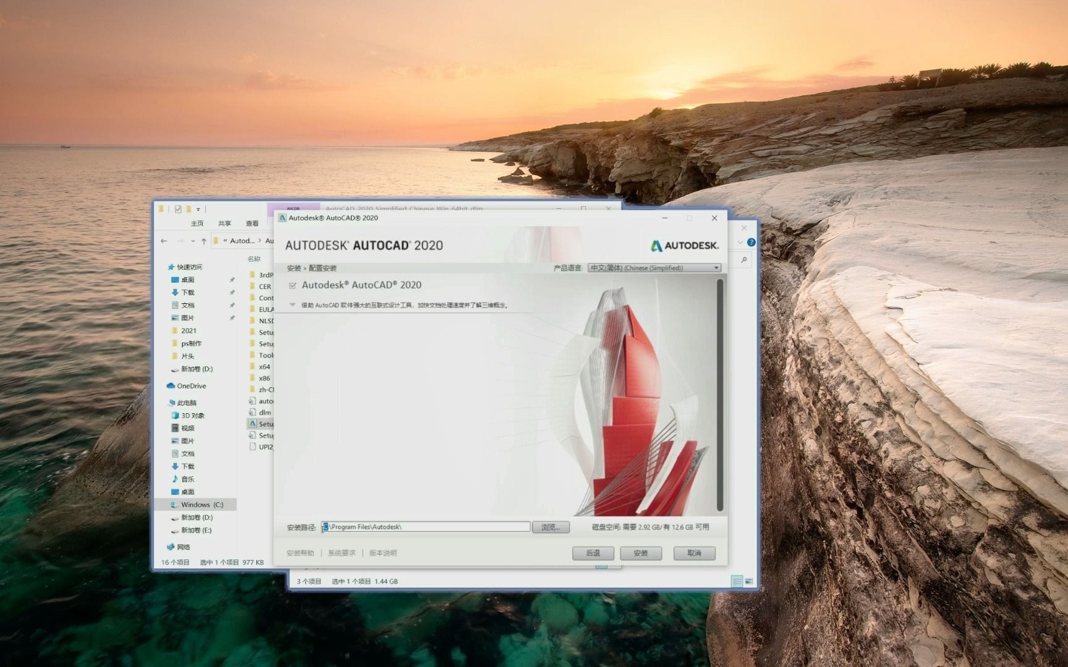
Task: Toggle the Autodesk AutoCAD 2020 product checkbox
Action: (x=292, y=285)
